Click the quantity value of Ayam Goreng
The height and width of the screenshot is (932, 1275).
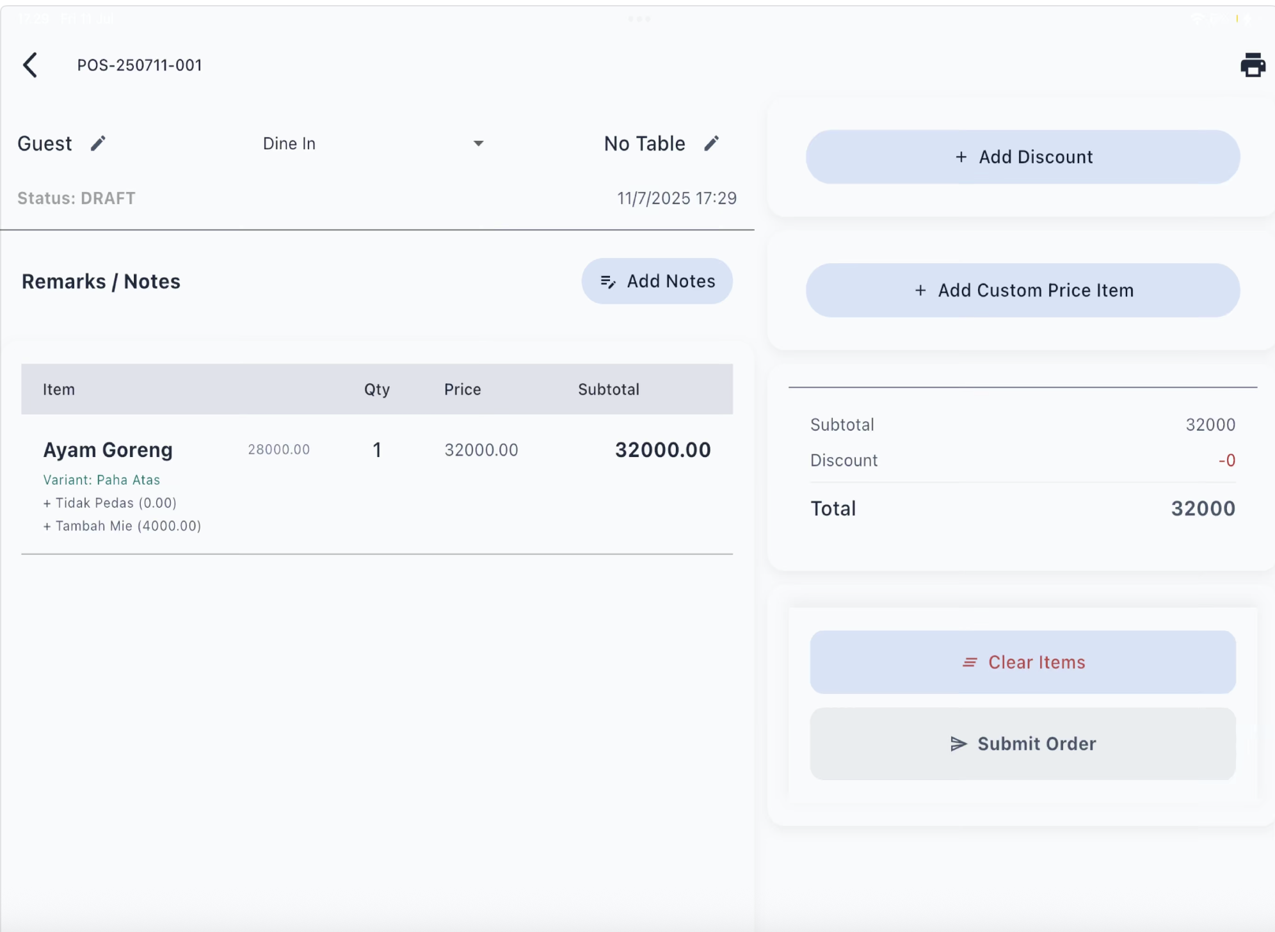pyautogui.click(x=377, y=450)
